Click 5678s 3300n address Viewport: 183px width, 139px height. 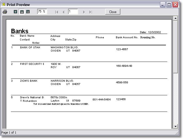point(59,97)
